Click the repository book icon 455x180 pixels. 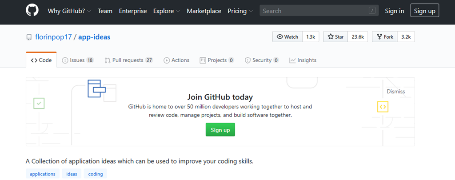(29, 37)
